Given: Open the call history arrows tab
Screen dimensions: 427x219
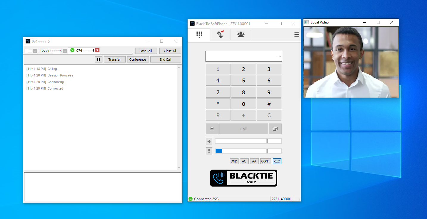Looking at the screenshot, I should coord(220,35).
